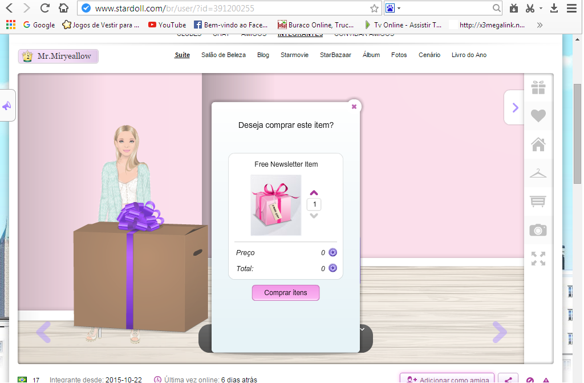Go to previous room with left arrow

pos(43,332)
